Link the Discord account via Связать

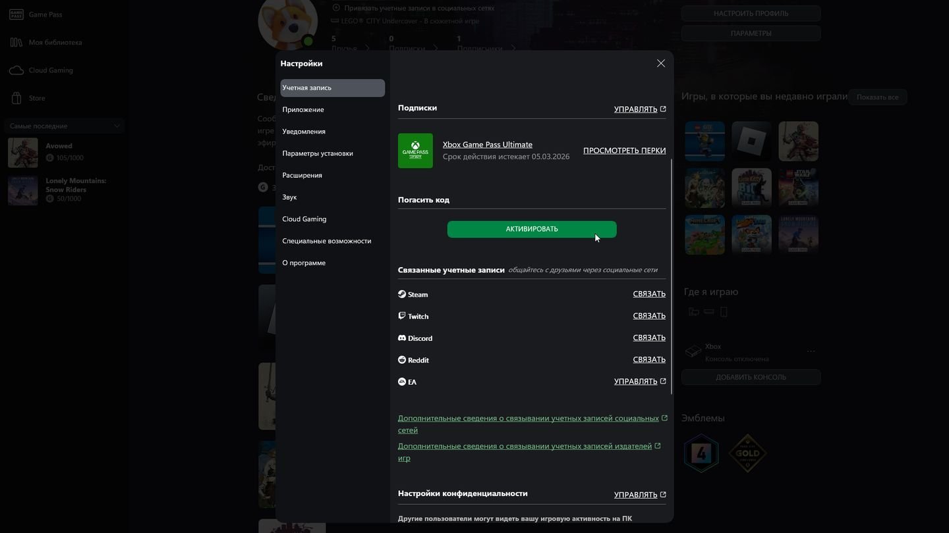click(649, 338)
